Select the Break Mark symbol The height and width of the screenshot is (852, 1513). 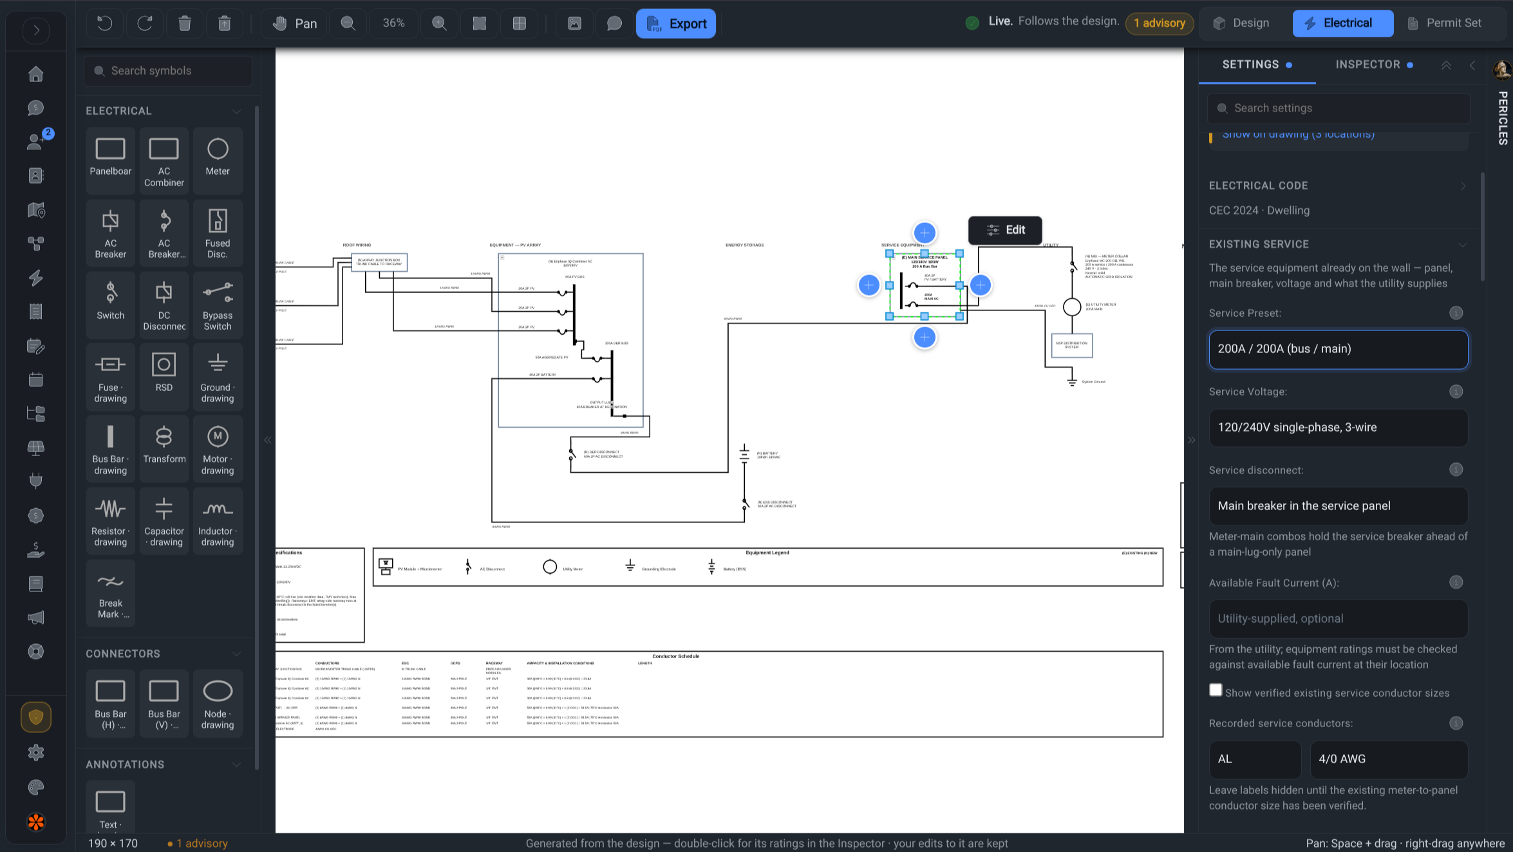111,592
